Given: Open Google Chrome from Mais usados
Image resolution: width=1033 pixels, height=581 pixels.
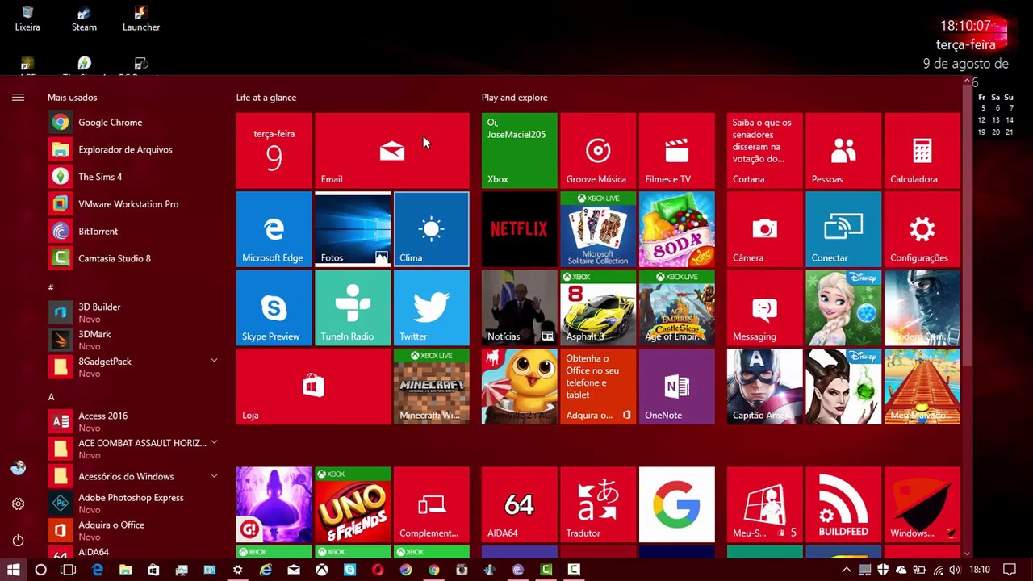Looking at the screenshot, I should coord(133,123).
